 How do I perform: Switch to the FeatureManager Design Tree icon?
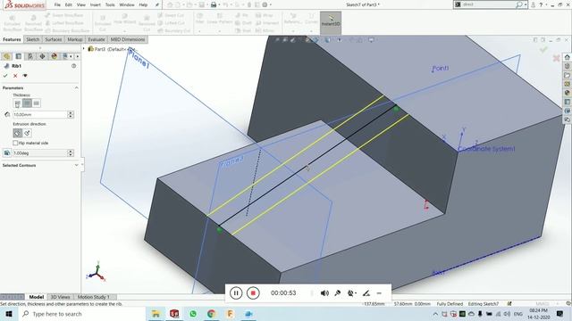pyautogui.click(x=6, y=56)
